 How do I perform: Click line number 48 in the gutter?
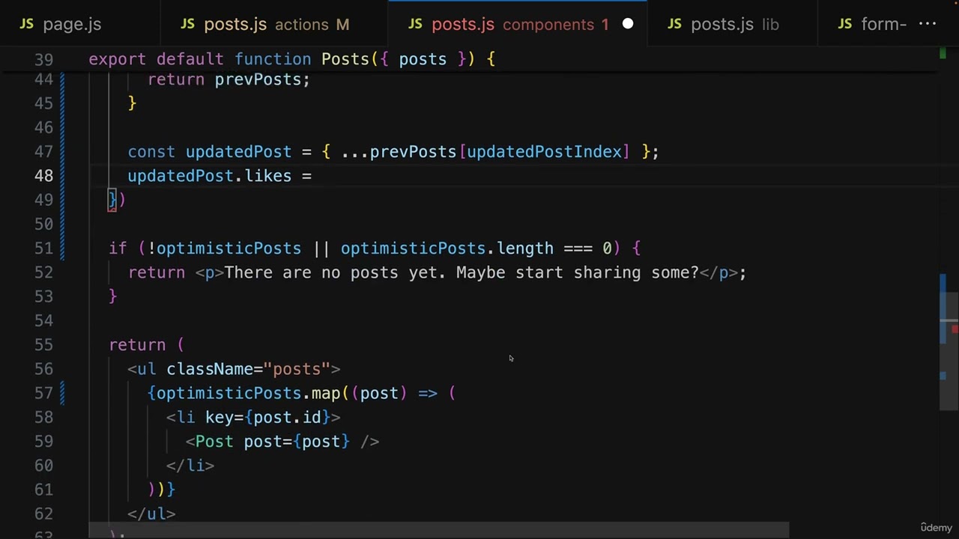[43, 176]
